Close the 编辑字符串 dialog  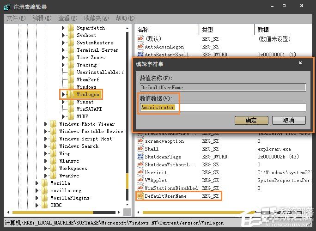pyautogui.click(x=300, y=63)
